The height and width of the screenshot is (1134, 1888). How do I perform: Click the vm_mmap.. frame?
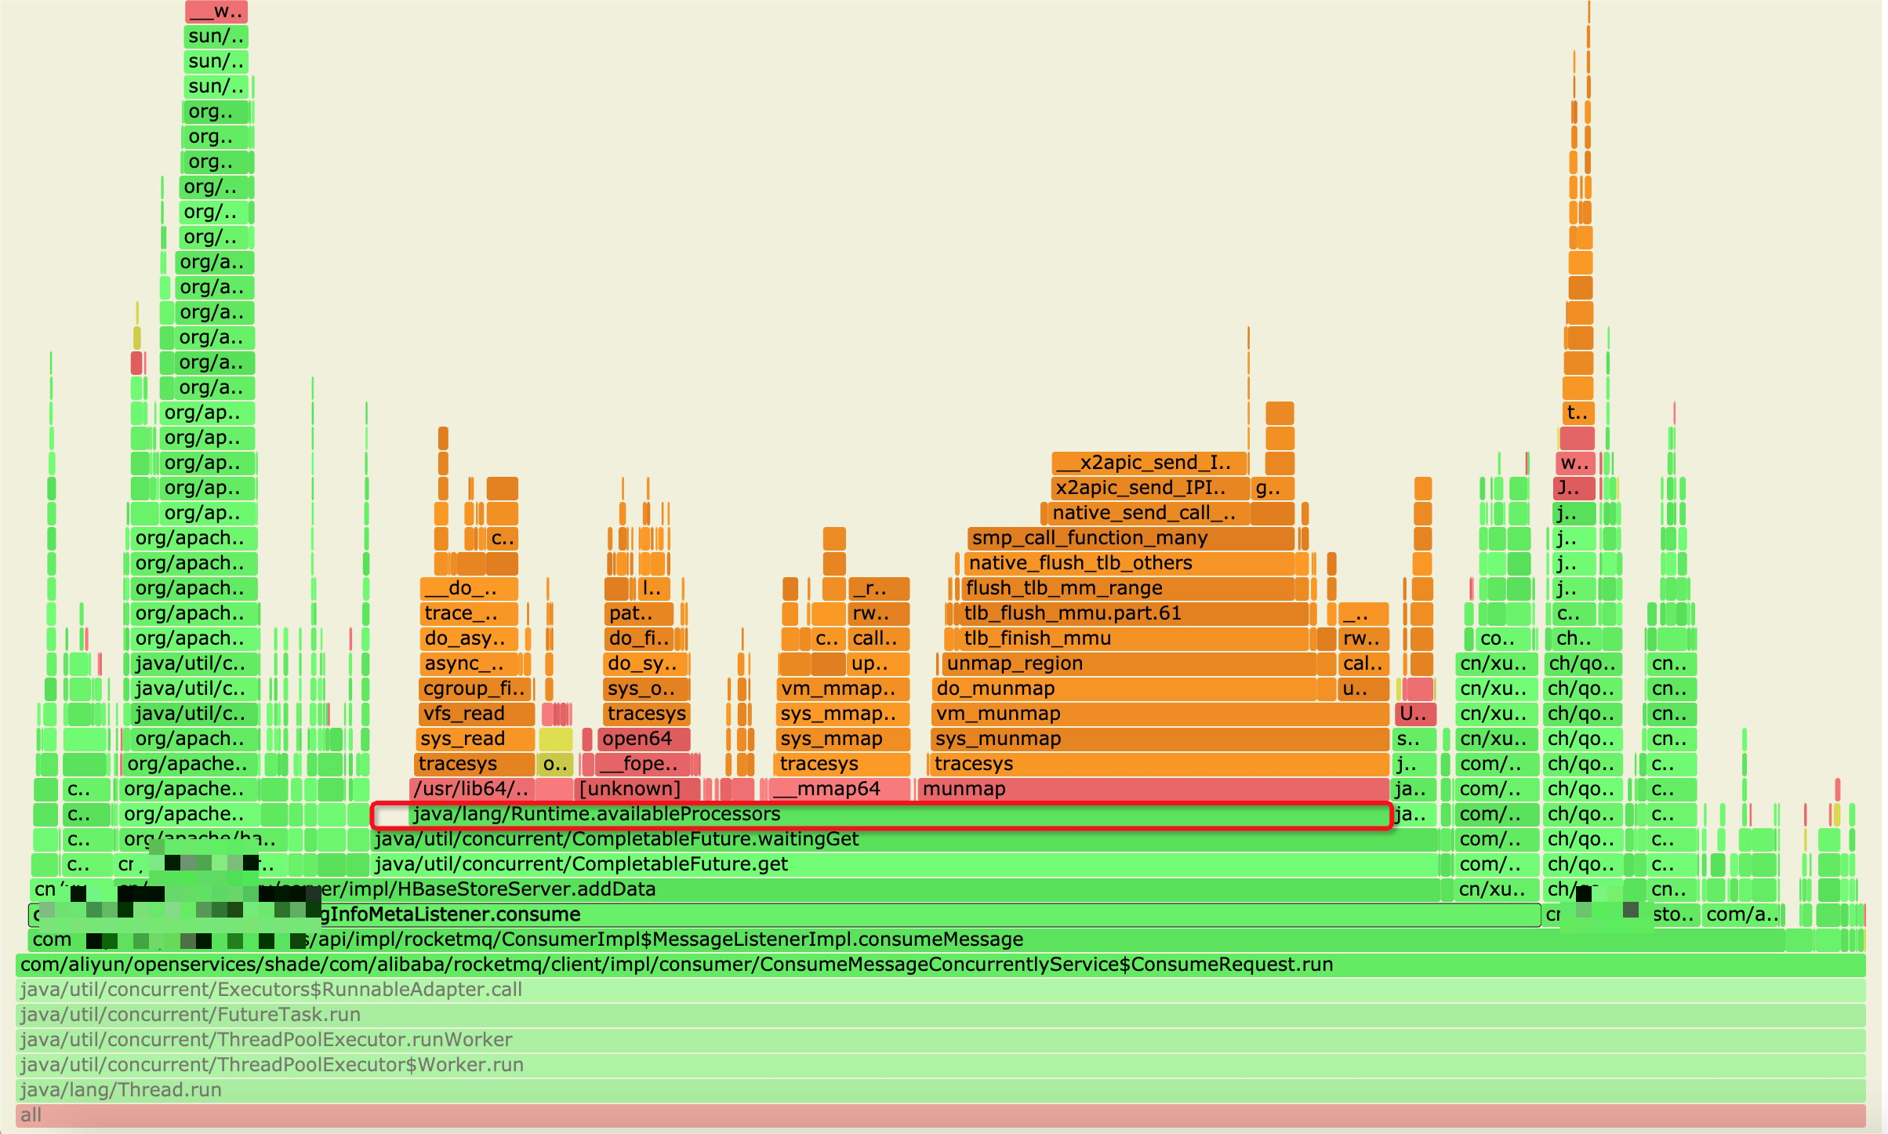843,689
